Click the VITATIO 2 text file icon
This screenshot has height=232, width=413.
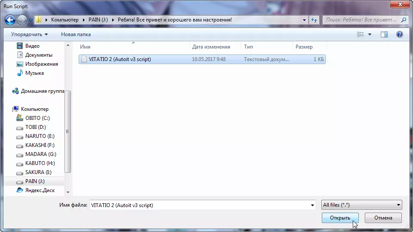click(x=84, y=59)
